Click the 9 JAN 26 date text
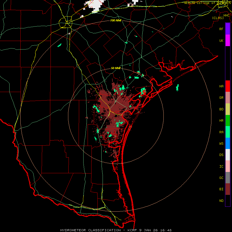The image size is (232, 232). pyautogui.click(x=148, y=230)
